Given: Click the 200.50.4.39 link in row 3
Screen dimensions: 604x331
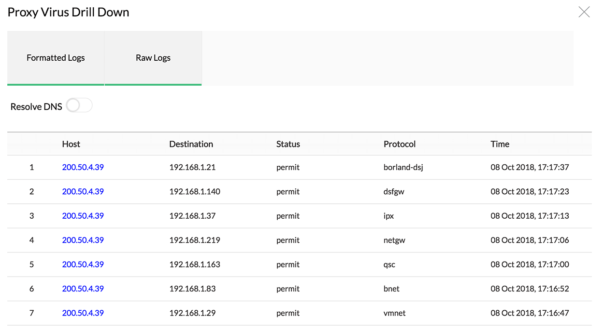Looking at the screenshot, I should [x=83, y=216].
